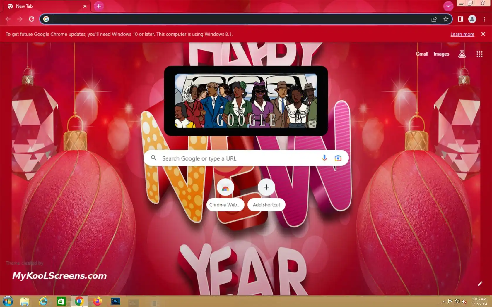This screenshot has width=492, height=307.
Task: Launch Internet Explorer from the taskbar
Action: [x=43, y=301]
